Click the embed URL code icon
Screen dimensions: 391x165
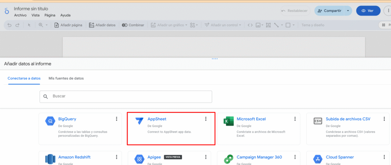coord(250,25)
